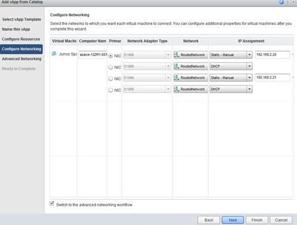Click the RoutedNetwork icon in the third NIC row

(x=177, y=78)
